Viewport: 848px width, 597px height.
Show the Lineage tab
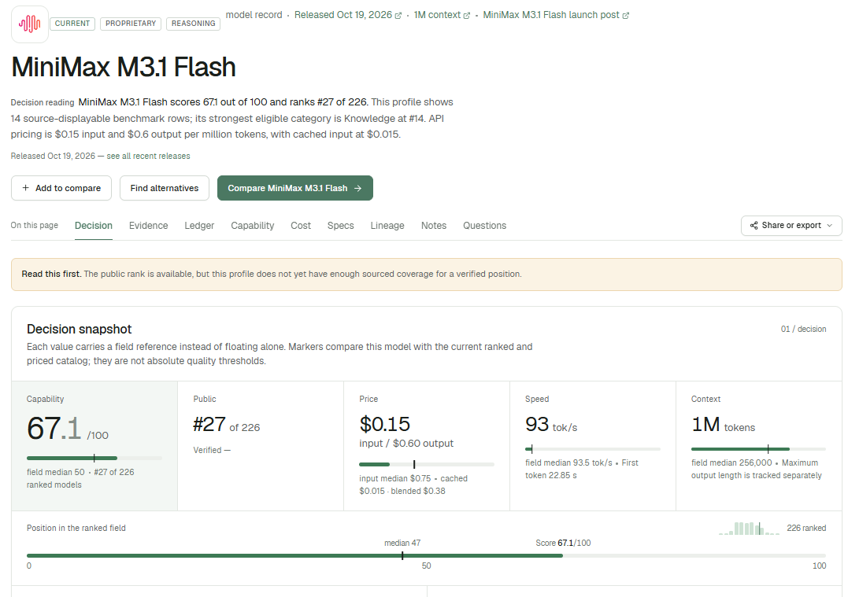point(387,226)
